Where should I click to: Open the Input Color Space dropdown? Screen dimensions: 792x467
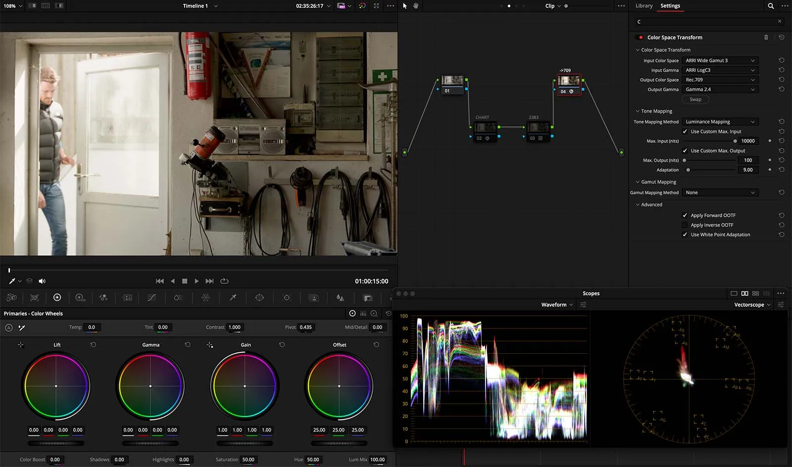click(x=720, y=60)
